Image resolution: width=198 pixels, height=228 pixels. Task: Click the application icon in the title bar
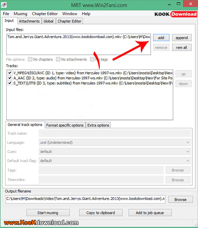[4, 5]
